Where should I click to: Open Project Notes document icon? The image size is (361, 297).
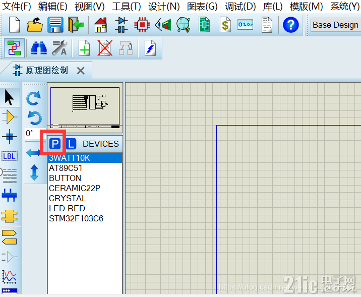267,25
